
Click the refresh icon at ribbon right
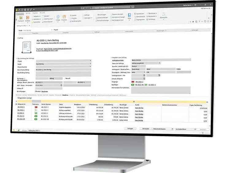coord(205,22)
